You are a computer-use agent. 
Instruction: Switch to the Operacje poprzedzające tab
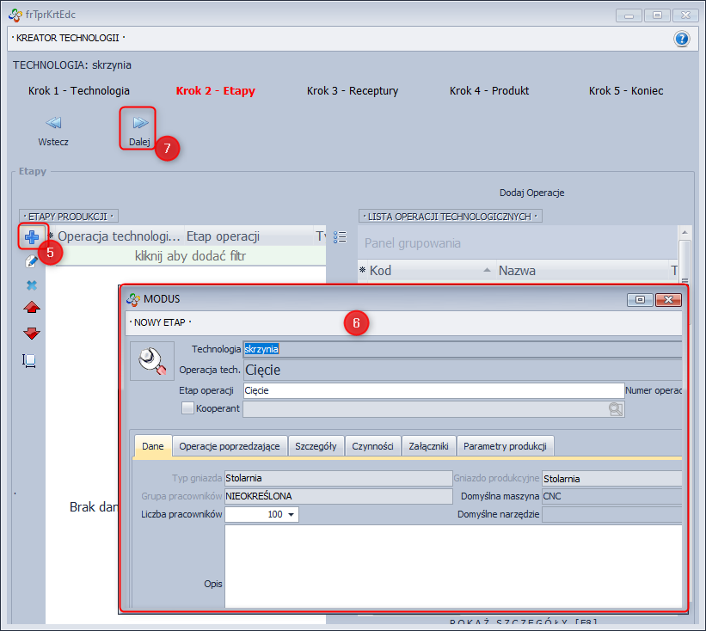230,446
